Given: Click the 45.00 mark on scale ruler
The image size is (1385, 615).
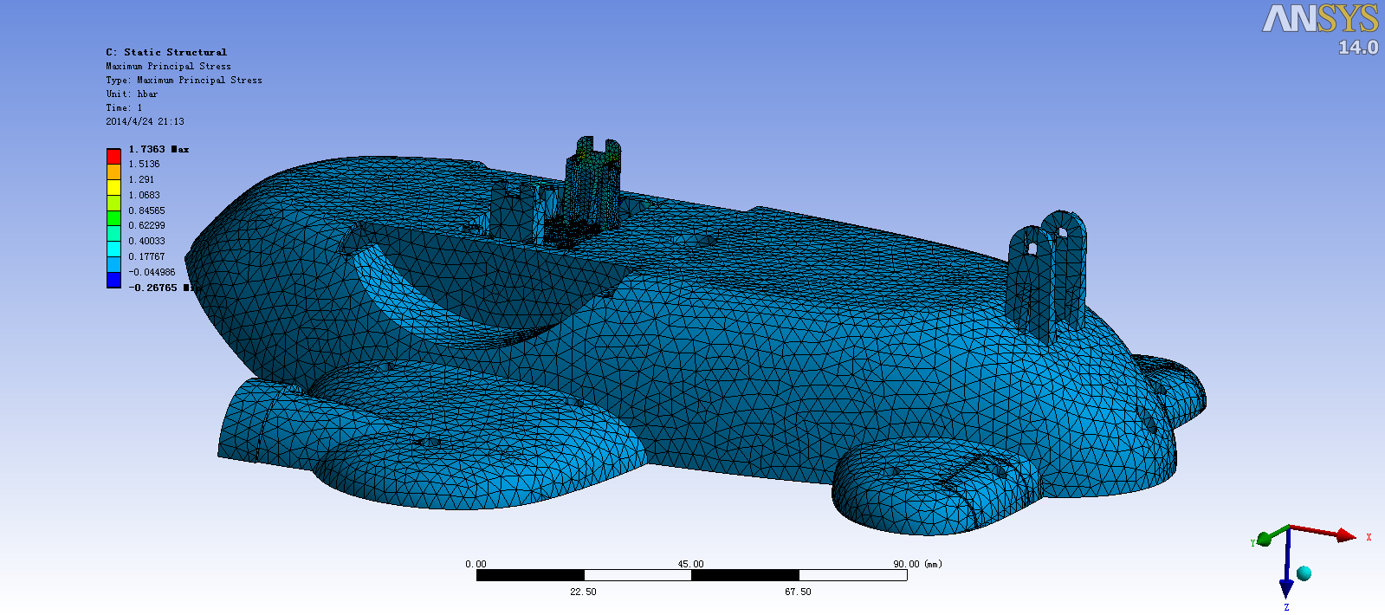Looking at the screenshot, I should click(x=690, y=564).
